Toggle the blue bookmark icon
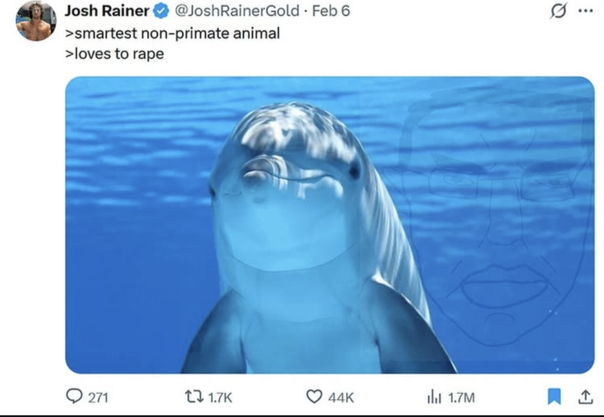The image size is (604, 417). pos(553,396)
